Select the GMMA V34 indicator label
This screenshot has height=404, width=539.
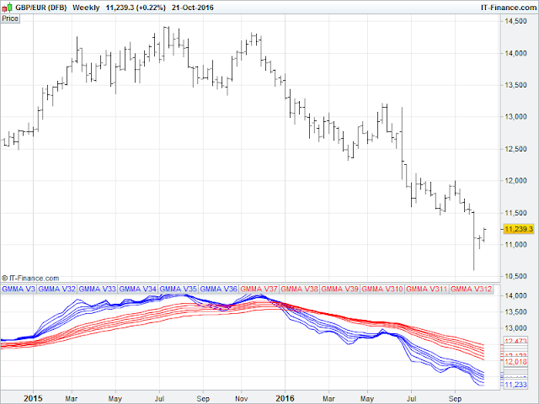(138, 290)
